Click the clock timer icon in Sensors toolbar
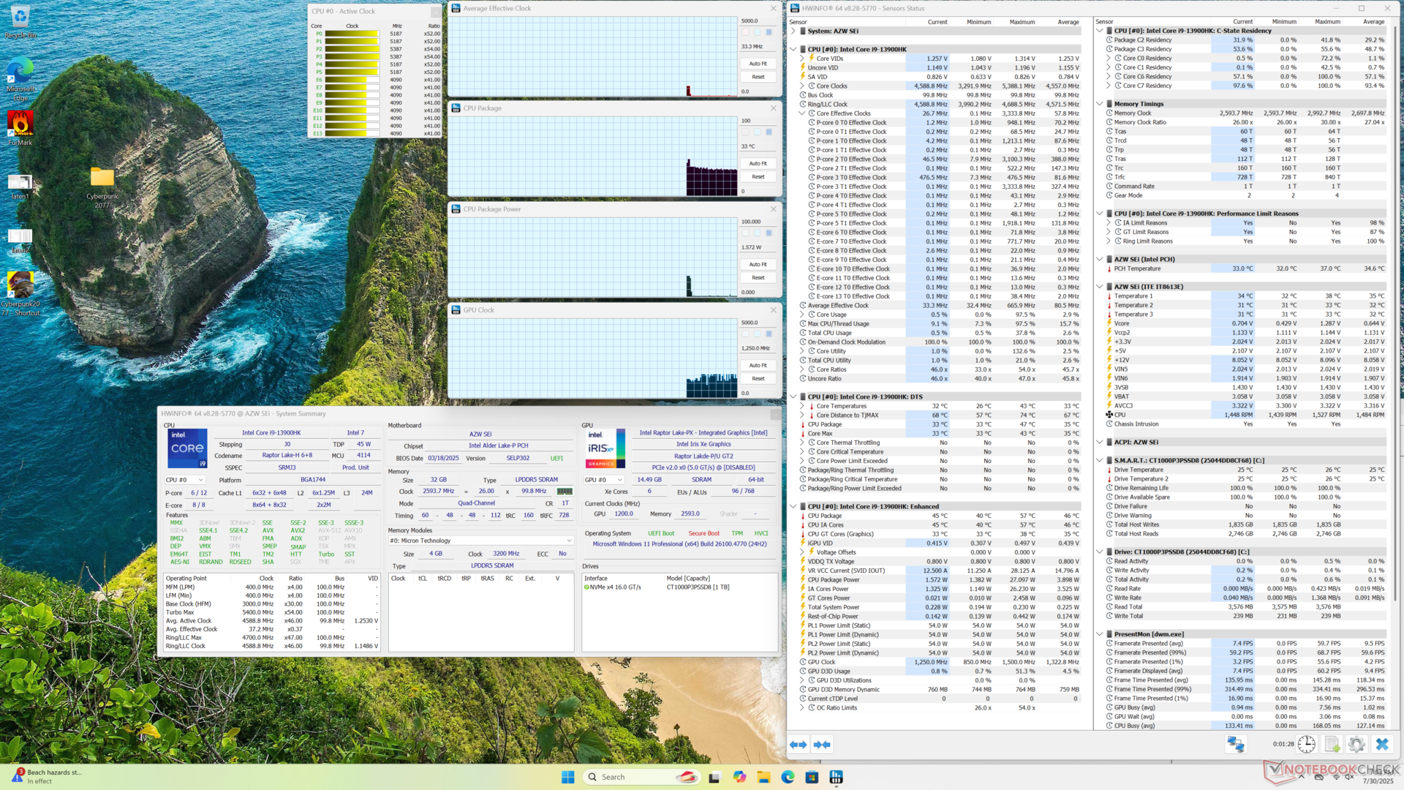1404x790 pixels. click(1307, 745)
